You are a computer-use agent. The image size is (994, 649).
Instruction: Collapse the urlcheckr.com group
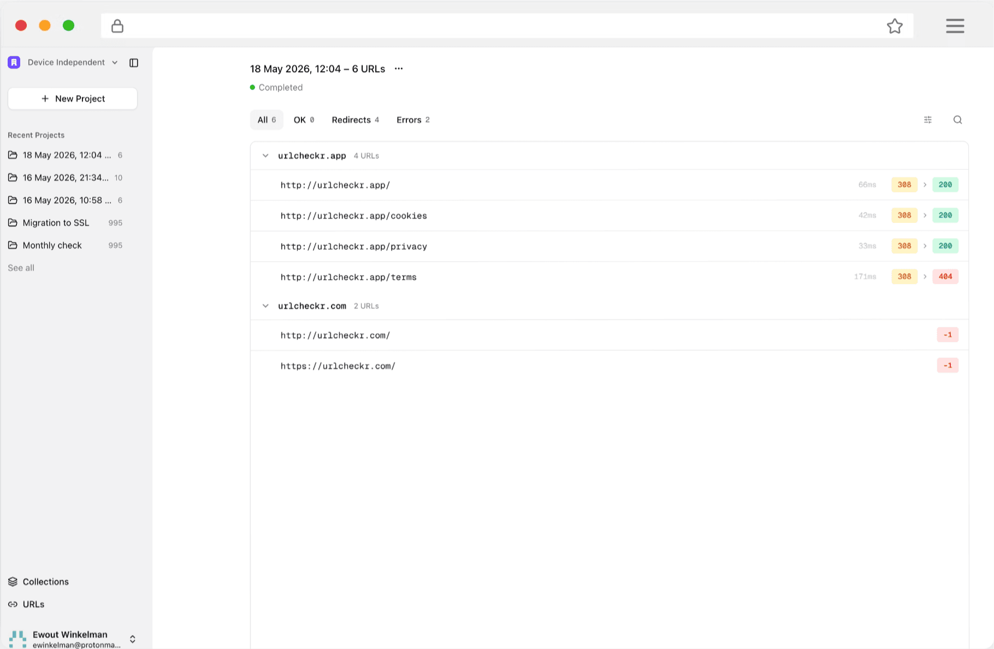(265, 306)
